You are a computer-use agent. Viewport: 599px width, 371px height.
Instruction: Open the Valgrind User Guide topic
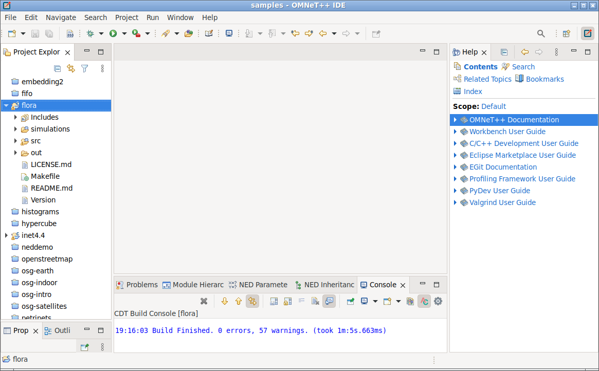coord(502,202)
